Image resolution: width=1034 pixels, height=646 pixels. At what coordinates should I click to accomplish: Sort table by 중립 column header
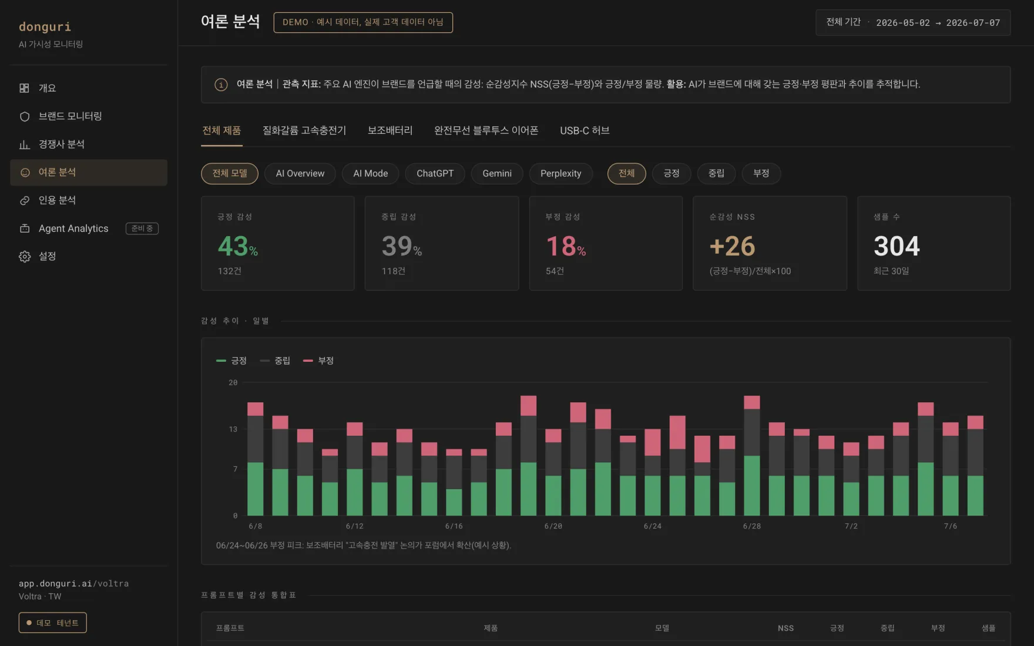click(888, 628)
